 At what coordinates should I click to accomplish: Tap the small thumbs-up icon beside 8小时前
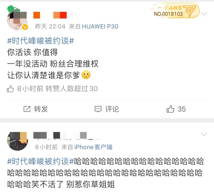tap(10, 89)
